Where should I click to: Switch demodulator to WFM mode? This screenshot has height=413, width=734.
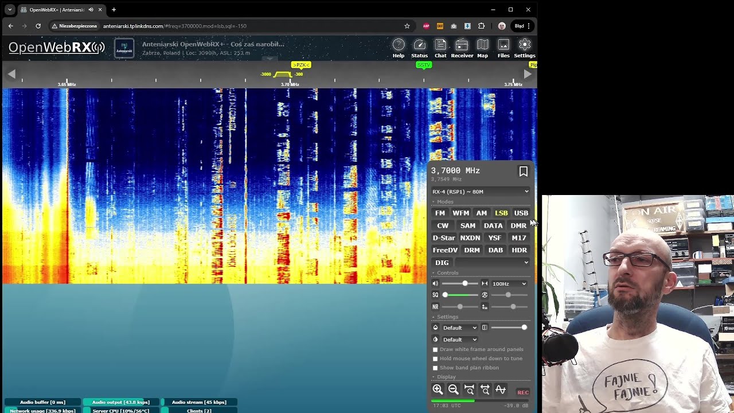(460, 213)
